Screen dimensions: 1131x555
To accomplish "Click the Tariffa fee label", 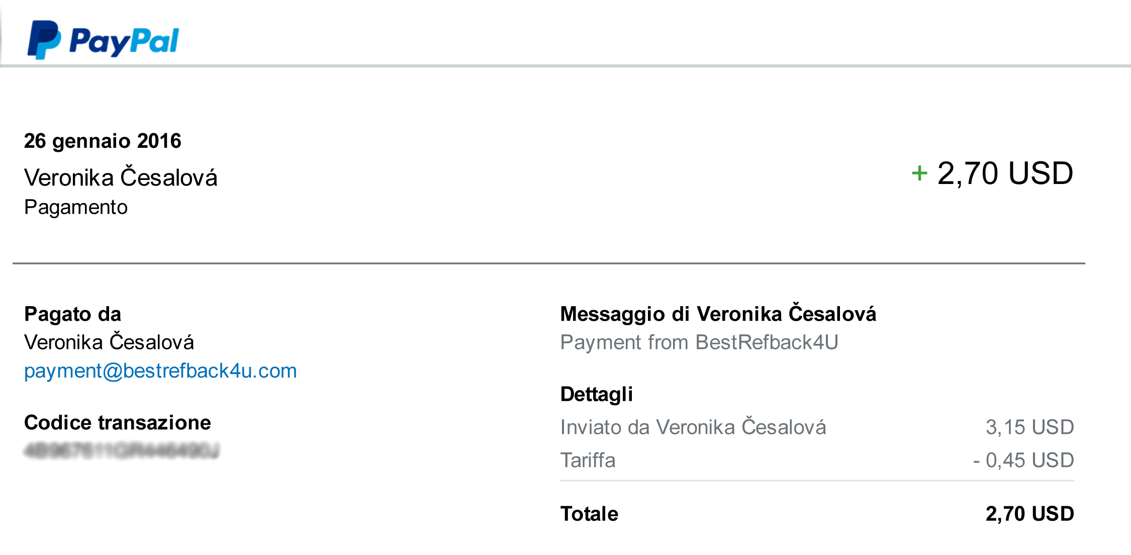I will point(588,460).
